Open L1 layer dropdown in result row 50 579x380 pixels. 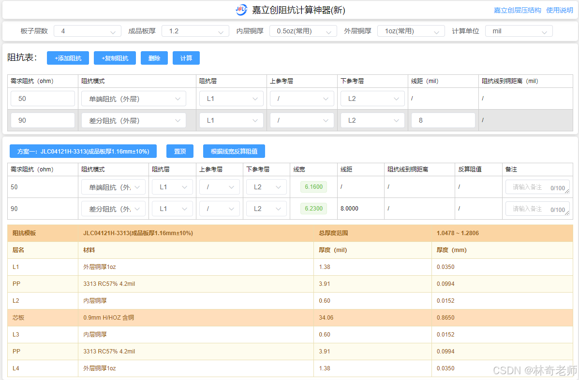click(x=173, y=187)
